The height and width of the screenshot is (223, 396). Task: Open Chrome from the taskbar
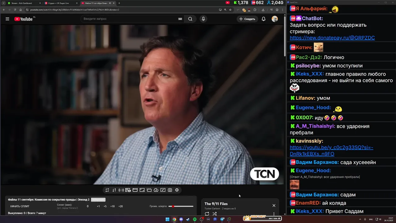tap(174, 219)
